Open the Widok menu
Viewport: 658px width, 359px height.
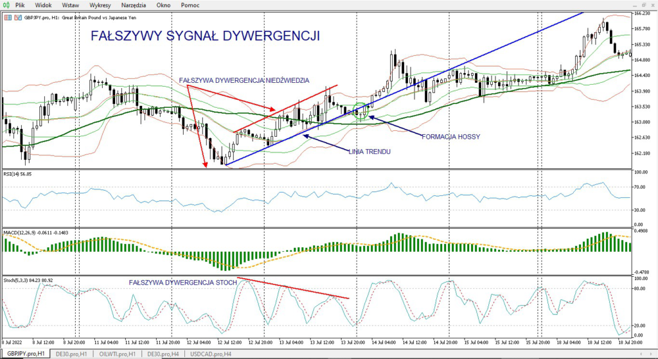(44, 4)
